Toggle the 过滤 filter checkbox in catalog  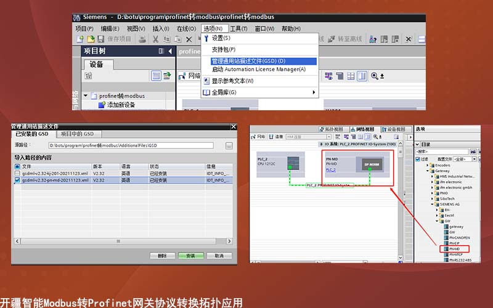[418, 159]
